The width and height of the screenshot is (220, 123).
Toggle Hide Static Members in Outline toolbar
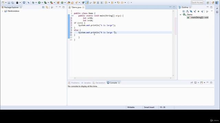195,11
